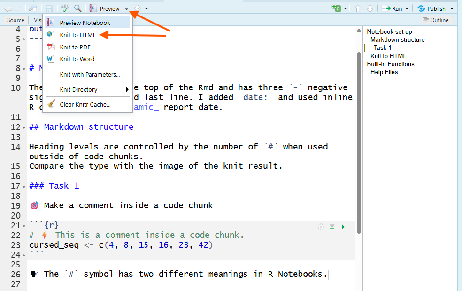
Task: Select Preview Notebook menu item
Action: 88,23
